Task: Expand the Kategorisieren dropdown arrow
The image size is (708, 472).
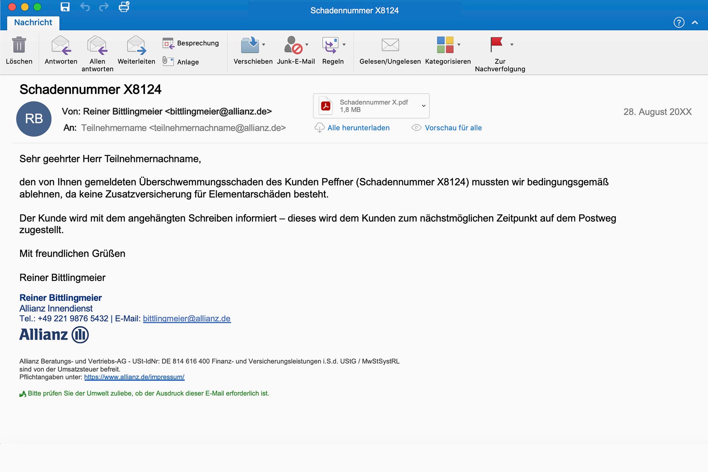Action: coord(459,45)
